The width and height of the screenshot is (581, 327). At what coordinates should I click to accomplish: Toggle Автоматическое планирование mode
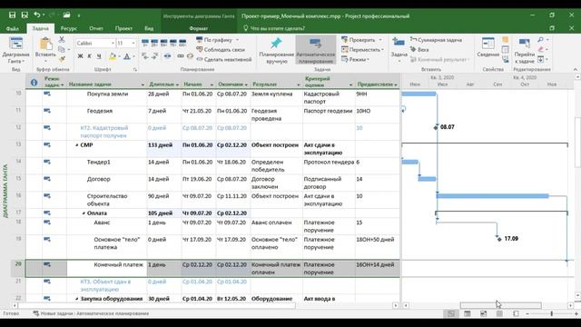pos(316,50)
